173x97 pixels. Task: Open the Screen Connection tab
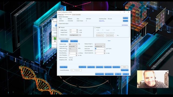76,15
